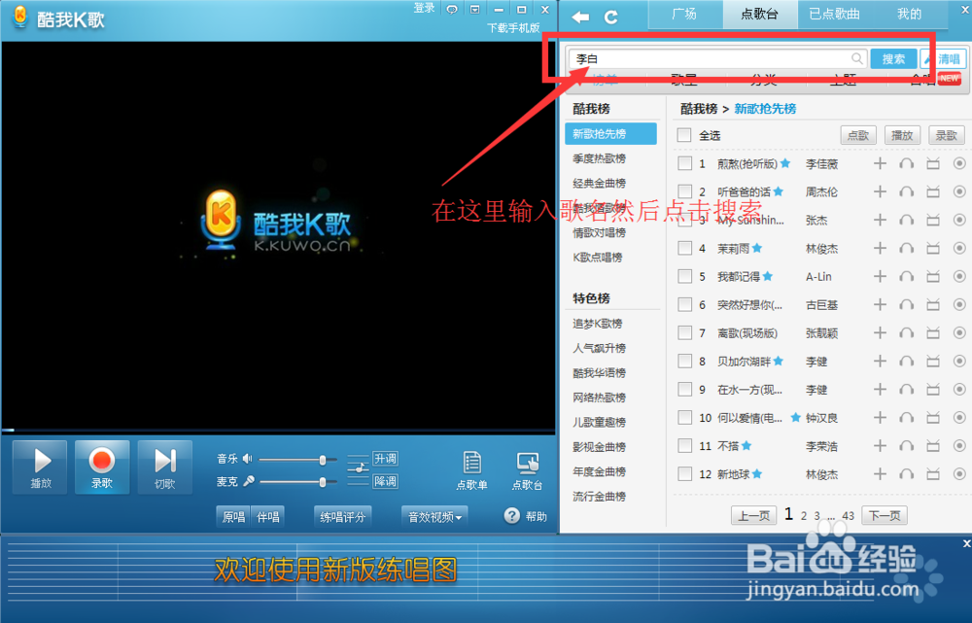Click the record icon for 煎熬(抢听版)
This screenshot has height=623, width=972.
pyautogui.click(x=959, y=163)
